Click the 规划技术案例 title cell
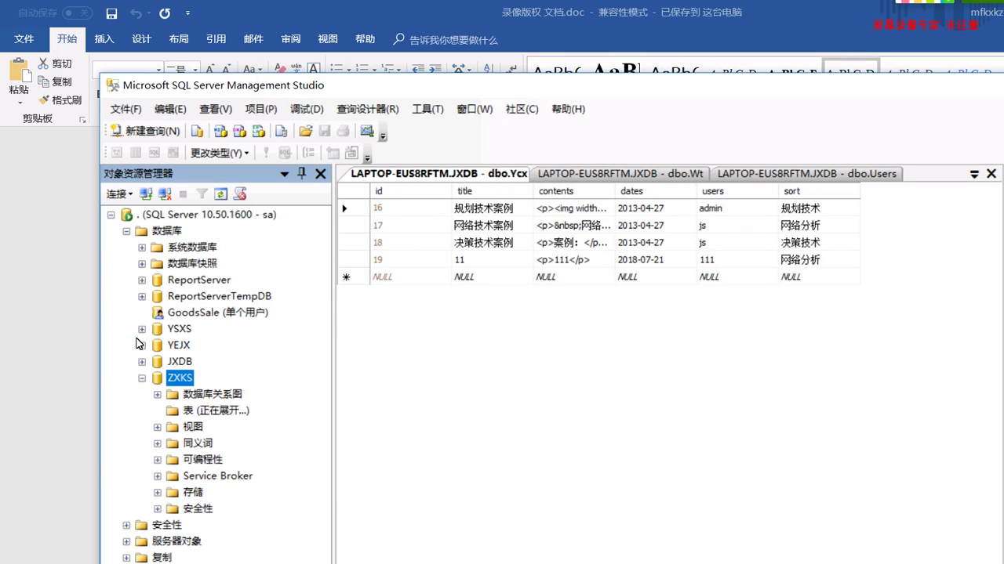Viewport: 1004px width, 564px height. pyautogui.click(x=493, y=208)
